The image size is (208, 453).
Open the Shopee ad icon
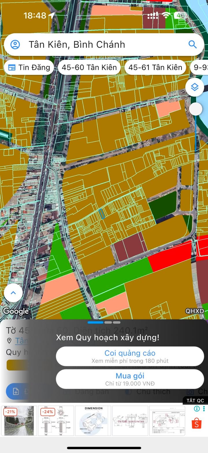pyautogui.click(x=197, y=423)
